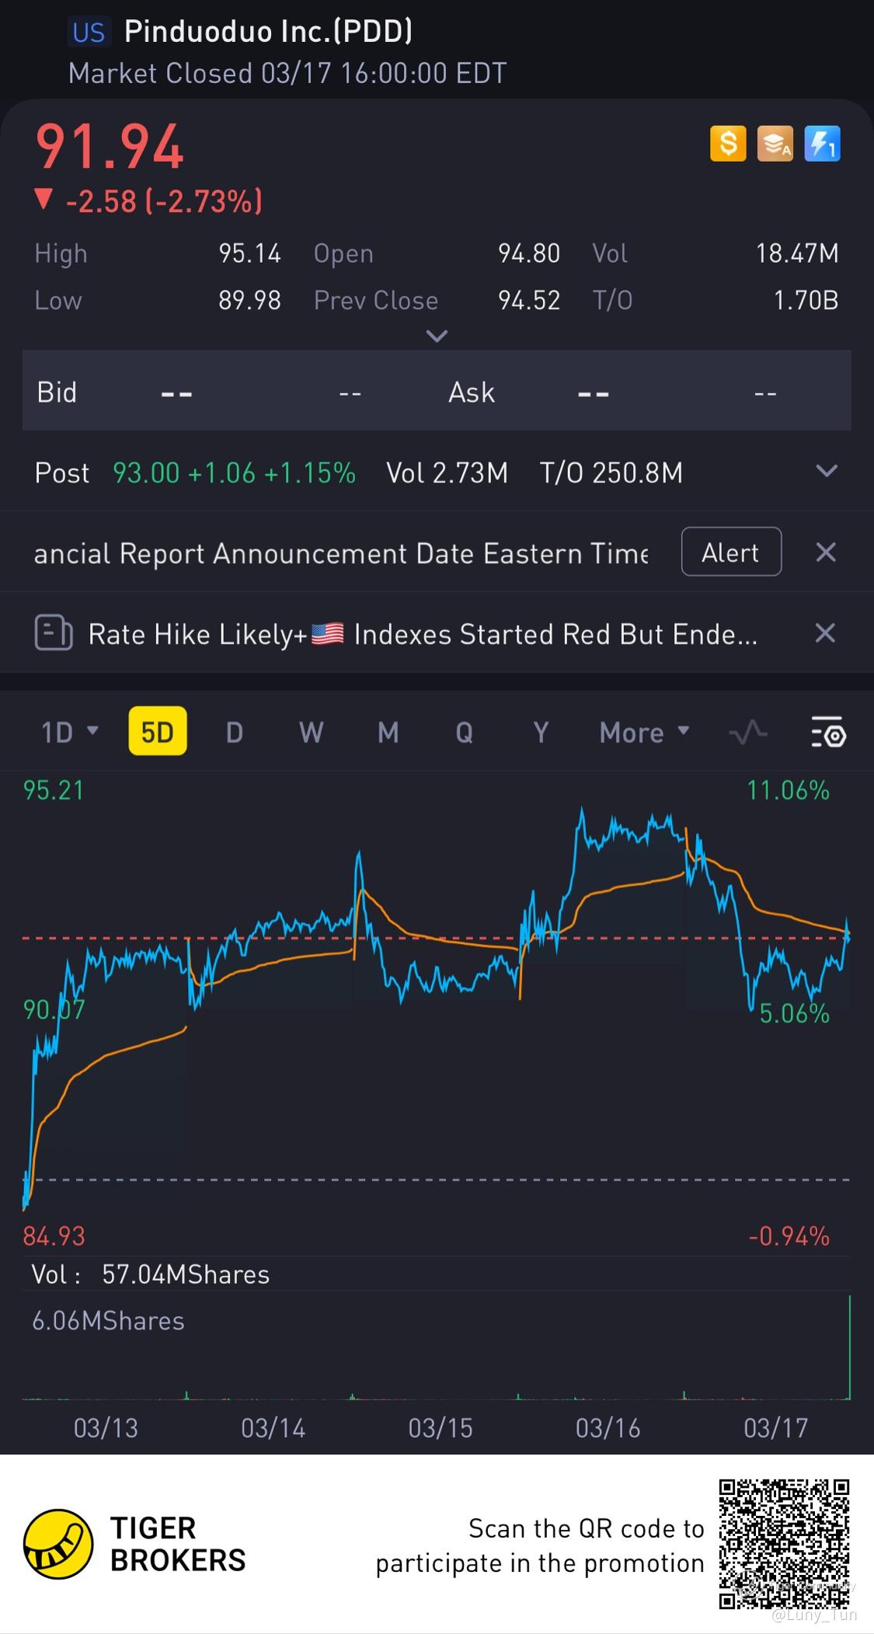The width and height of the screenshot is (874, 1634).
Task: Tap the 91.94 last price
Action: coord(110,147)
